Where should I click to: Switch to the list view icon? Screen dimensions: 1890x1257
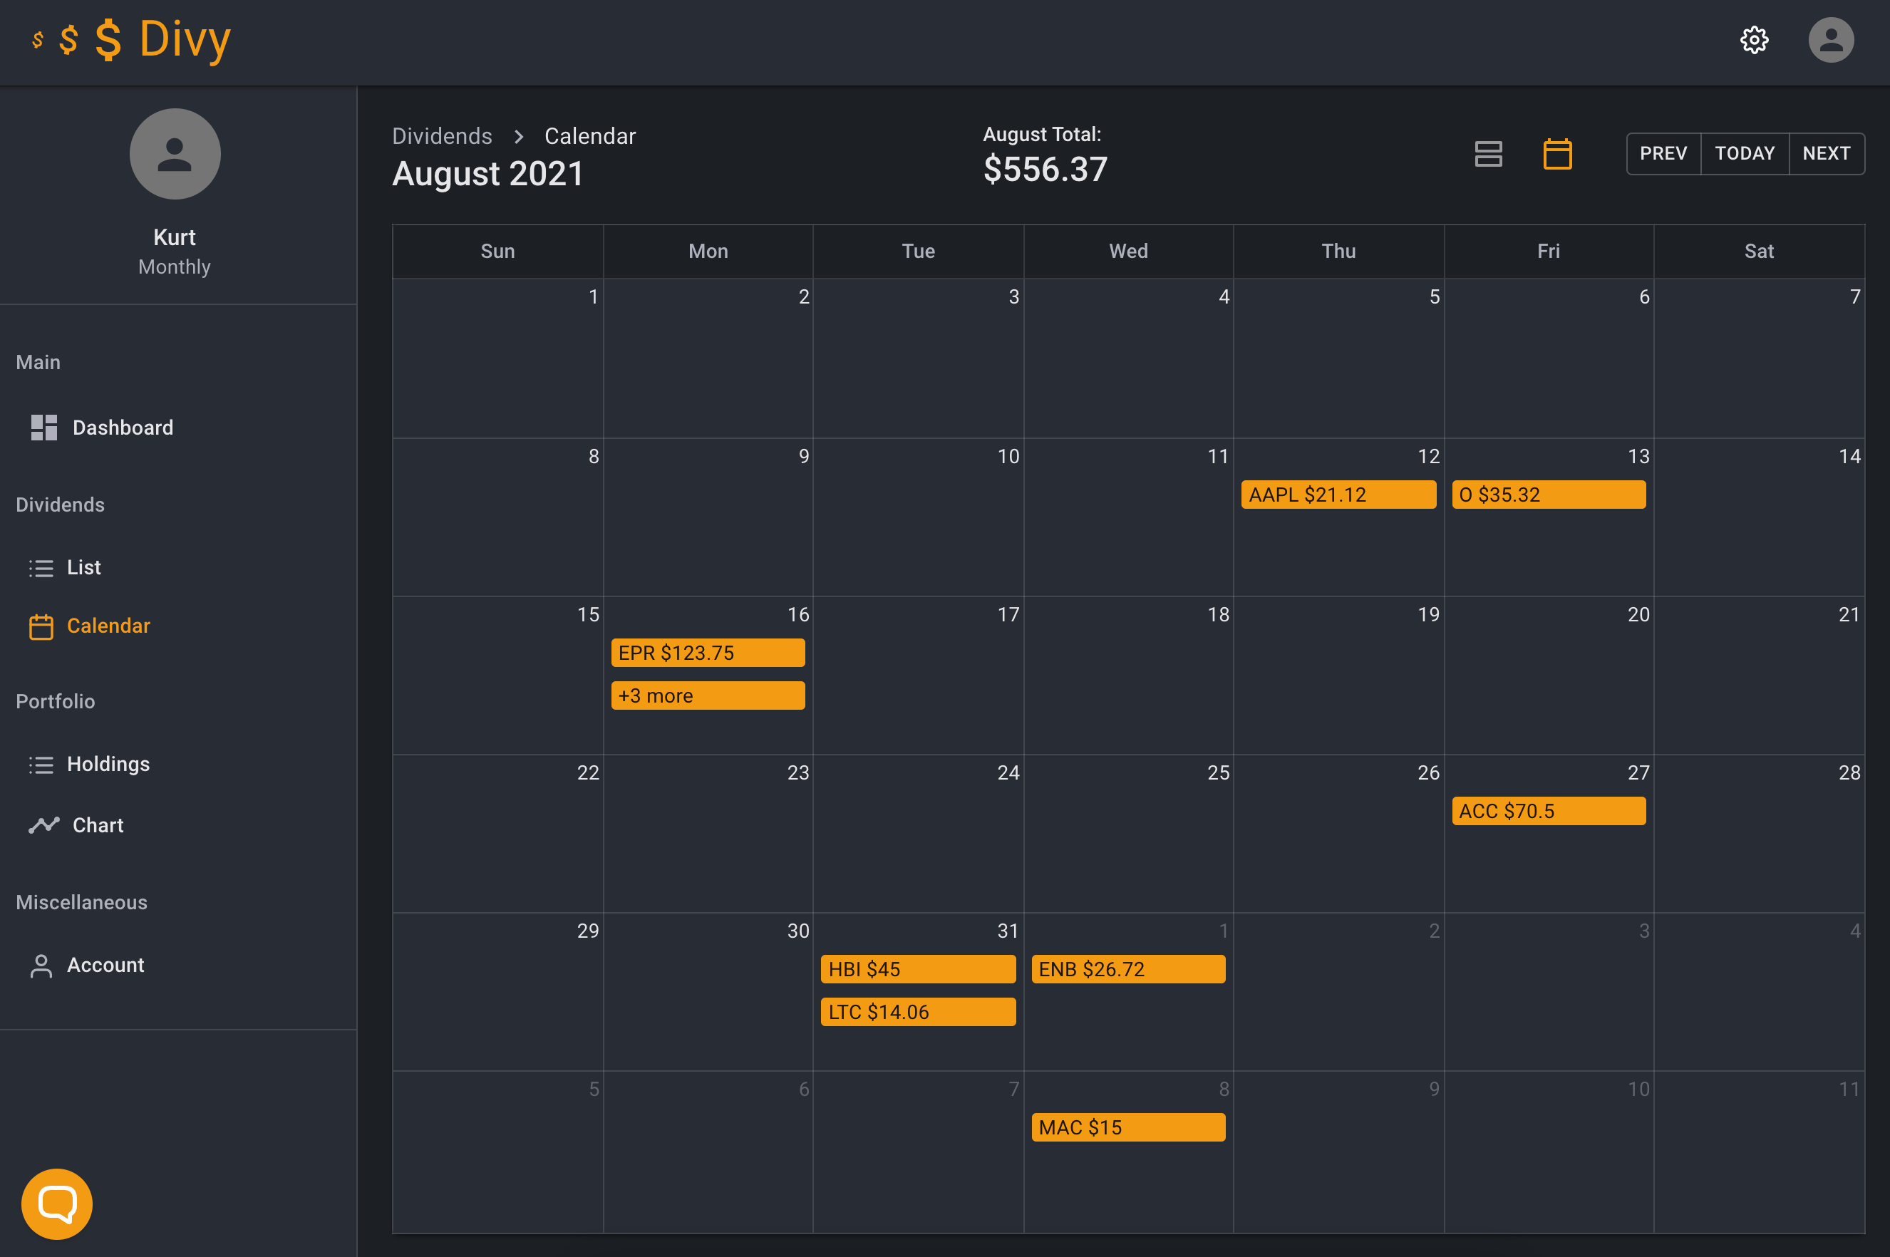pos(1487,154)
